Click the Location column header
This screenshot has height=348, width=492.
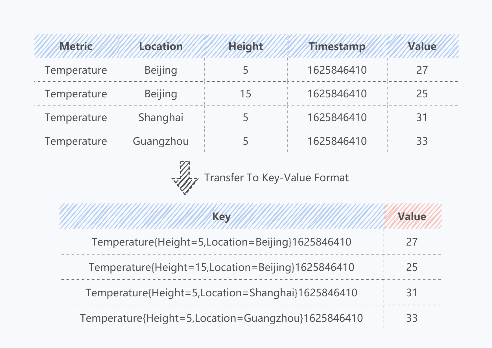[x=161, y=46]
